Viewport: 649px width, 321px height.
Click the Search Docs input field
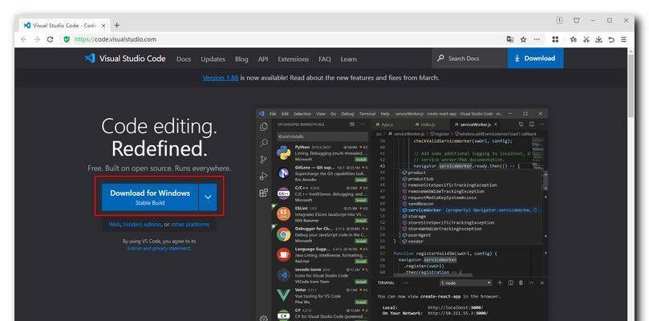pyautogui.click(x=469, y=59)
